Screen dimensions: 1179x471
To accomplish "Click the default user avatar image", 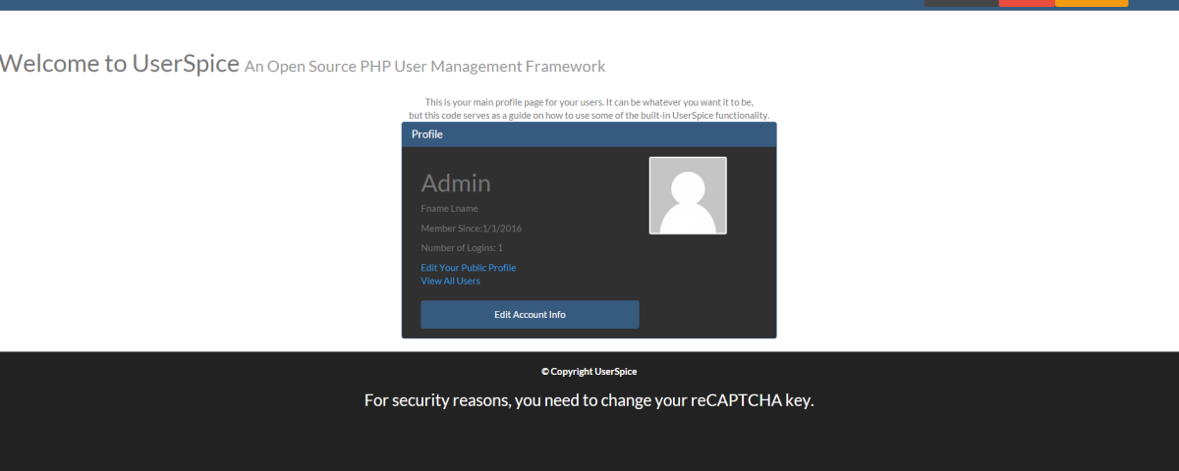I will click(x=688, y=195).
